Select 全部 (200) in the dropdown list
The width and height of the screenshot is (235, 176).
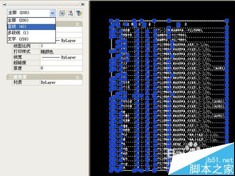point(31,21)
